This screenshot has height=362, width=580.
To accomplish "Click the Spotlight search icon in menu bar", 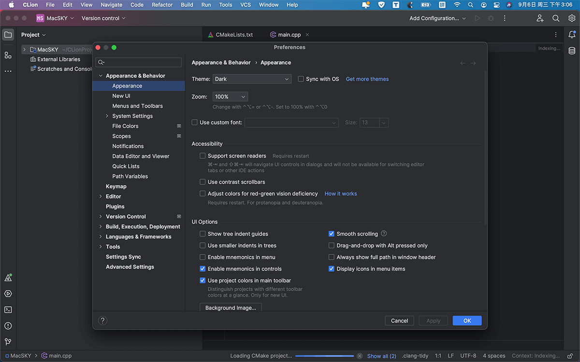I will [470, 5].
